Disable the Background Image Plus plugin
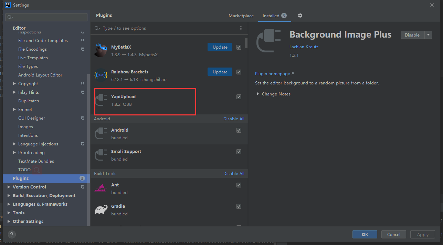The height and width of the screenshot is (245, 443). pos(412,35)
